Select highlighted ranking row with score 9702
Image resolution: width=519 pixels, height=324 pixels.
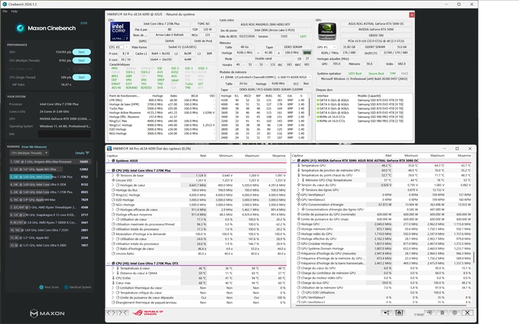[49, 177]
